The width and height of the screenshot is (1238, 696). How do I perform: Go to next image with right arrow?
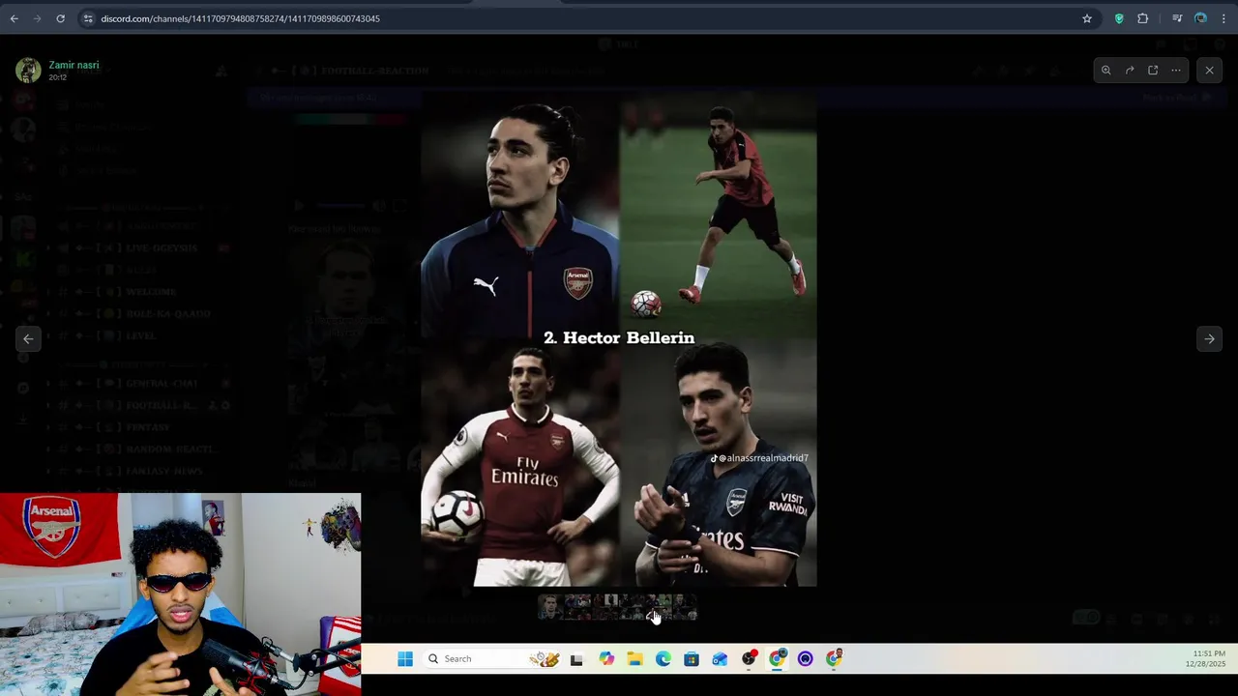point(1209,338)
